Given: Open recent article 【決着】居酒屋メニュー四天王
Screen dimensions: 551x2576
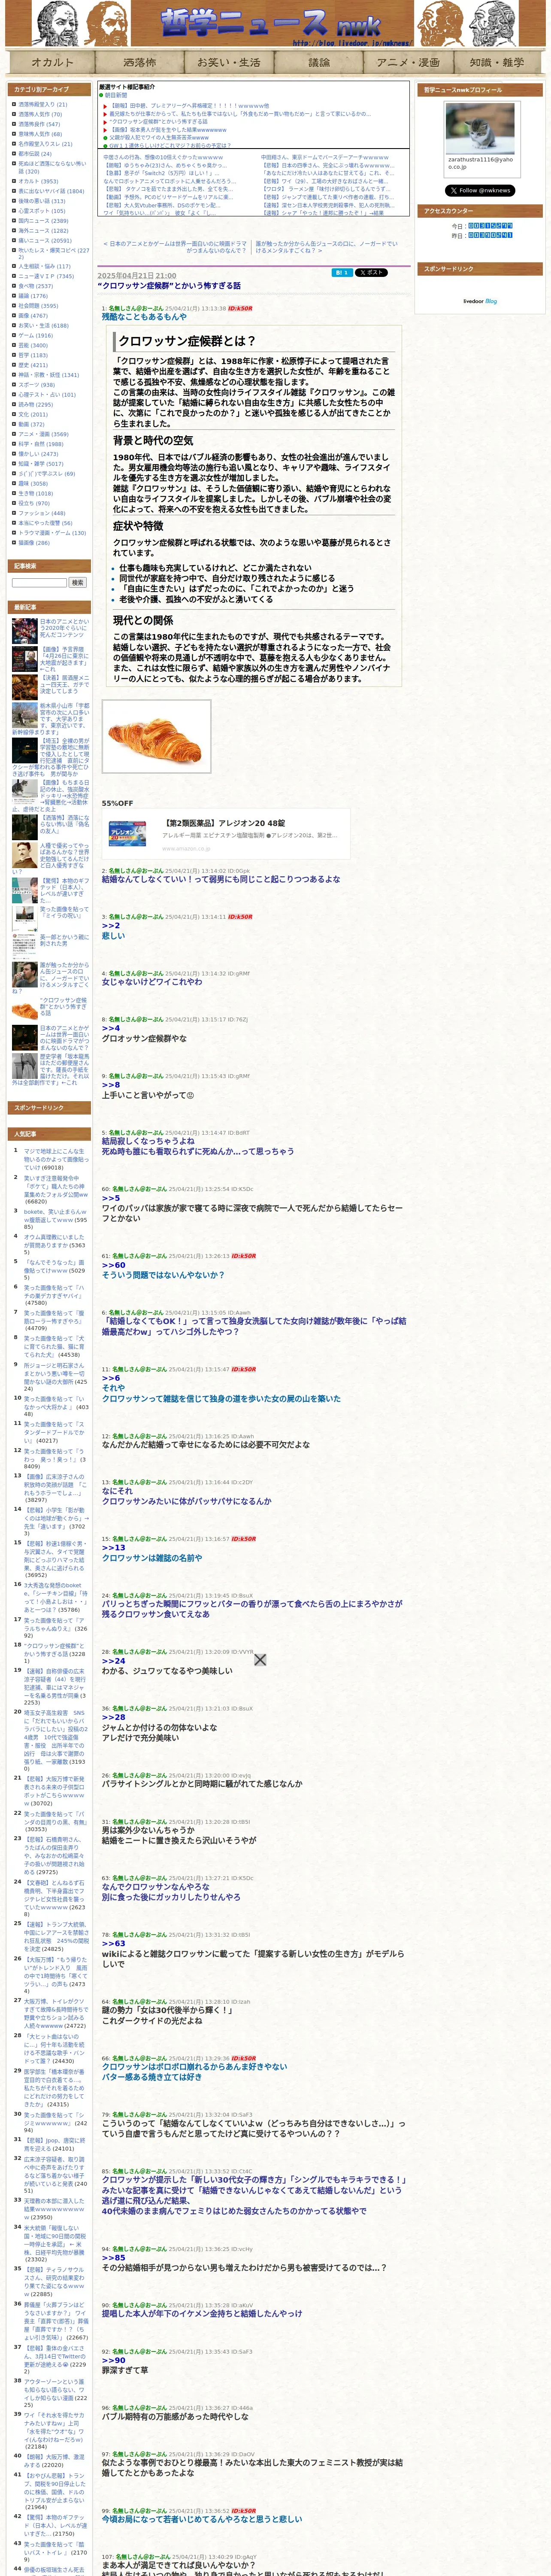Looking at the screenshot, I should click(64, 684).
